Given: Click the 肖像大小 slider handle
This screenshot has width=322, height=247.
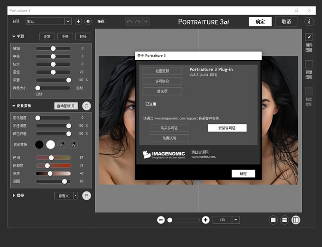Looking at the screenshot, I should click(38, 88).
